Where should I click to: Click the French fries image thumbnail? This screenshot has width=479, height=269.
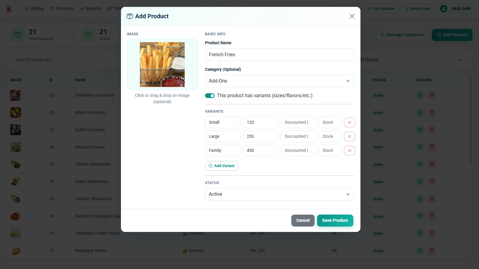click(162, 65)
